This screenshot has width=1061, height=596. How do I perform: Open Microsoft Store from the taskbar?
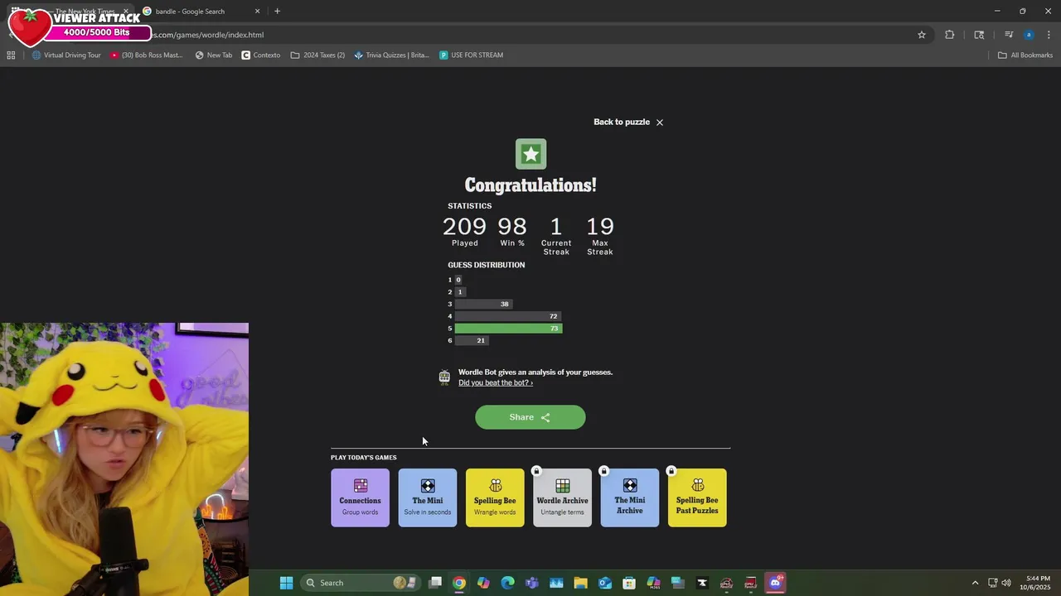pyautogui.click(x=629, y=583)
